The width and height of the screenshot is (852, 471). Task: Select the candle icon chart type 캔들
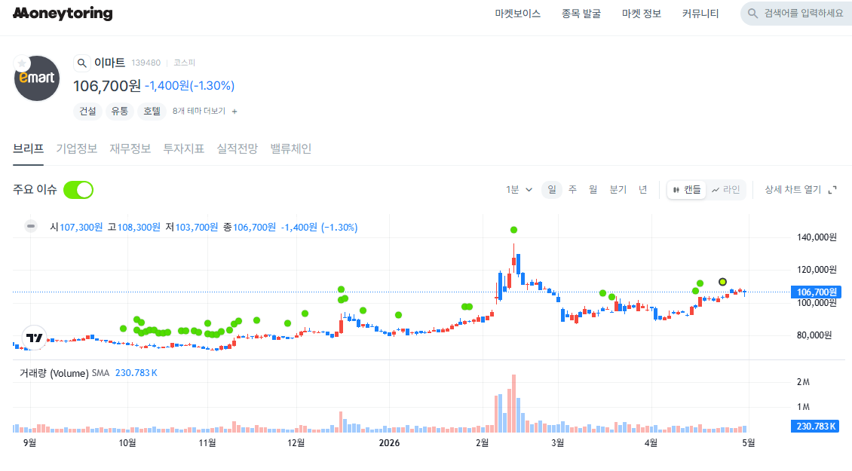pos(686,190)
